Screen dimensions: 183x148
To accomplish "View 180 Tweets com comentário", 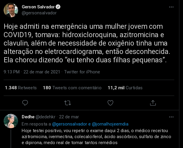I will 72,88.
